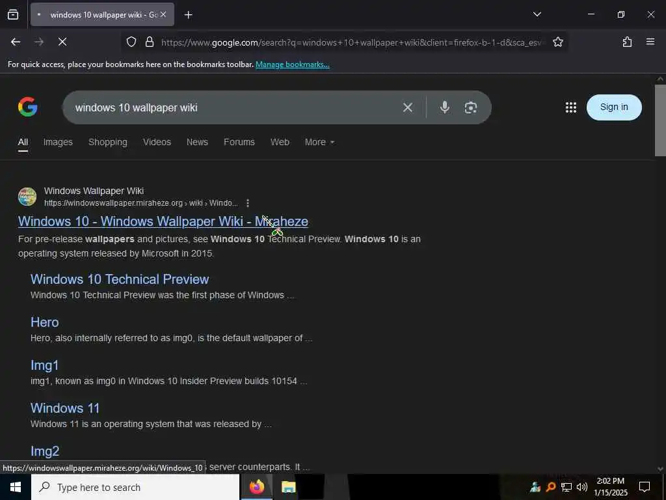
Task: Open Firefox application hamburger menu
Action: pos(650,42)
